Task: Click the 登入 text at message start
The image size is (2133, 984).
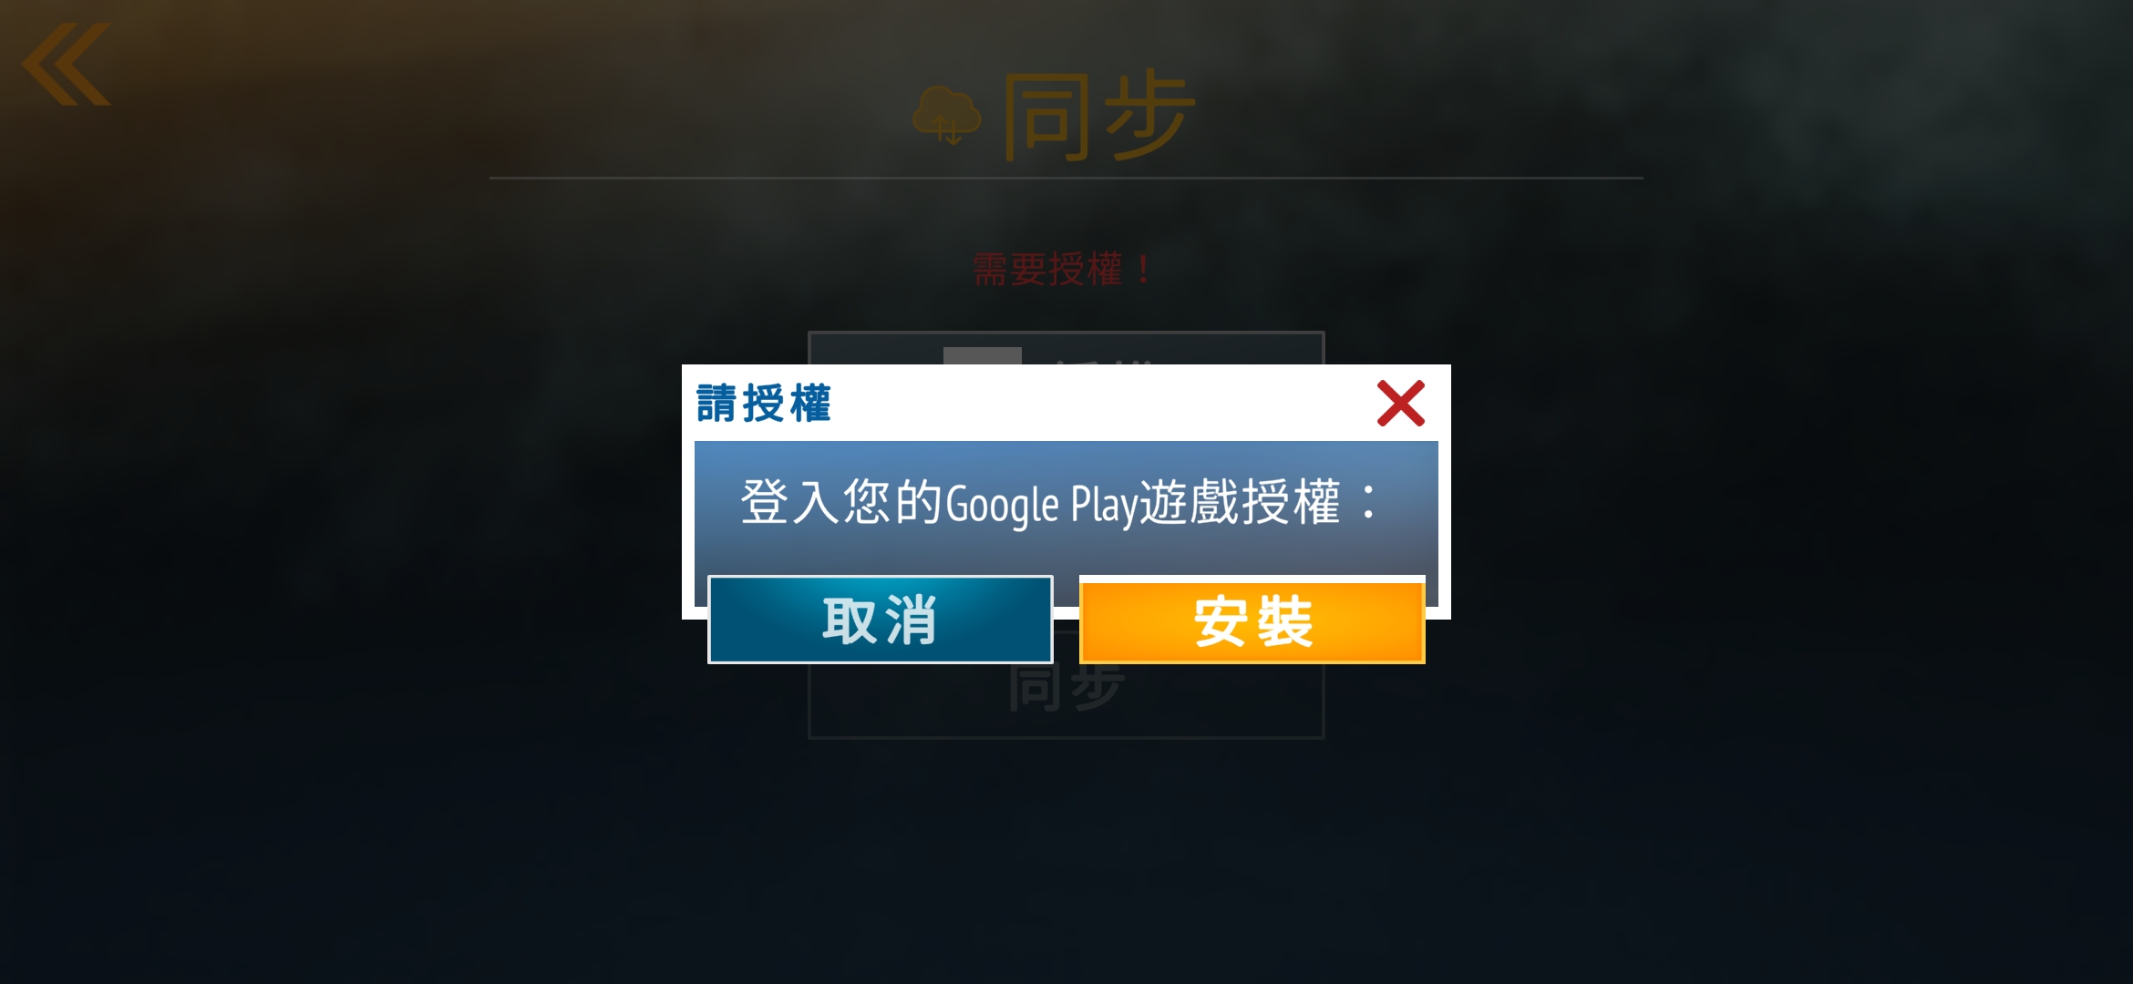Action: click(x=790, y=502)
